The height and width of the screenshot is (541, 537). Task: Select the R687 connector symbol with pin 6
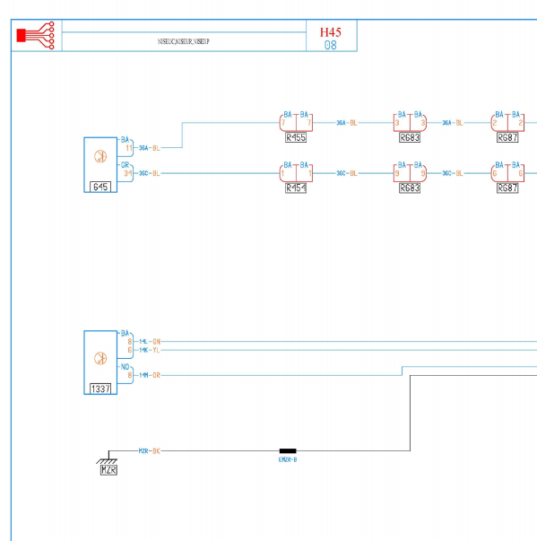[x=507, y=173]
